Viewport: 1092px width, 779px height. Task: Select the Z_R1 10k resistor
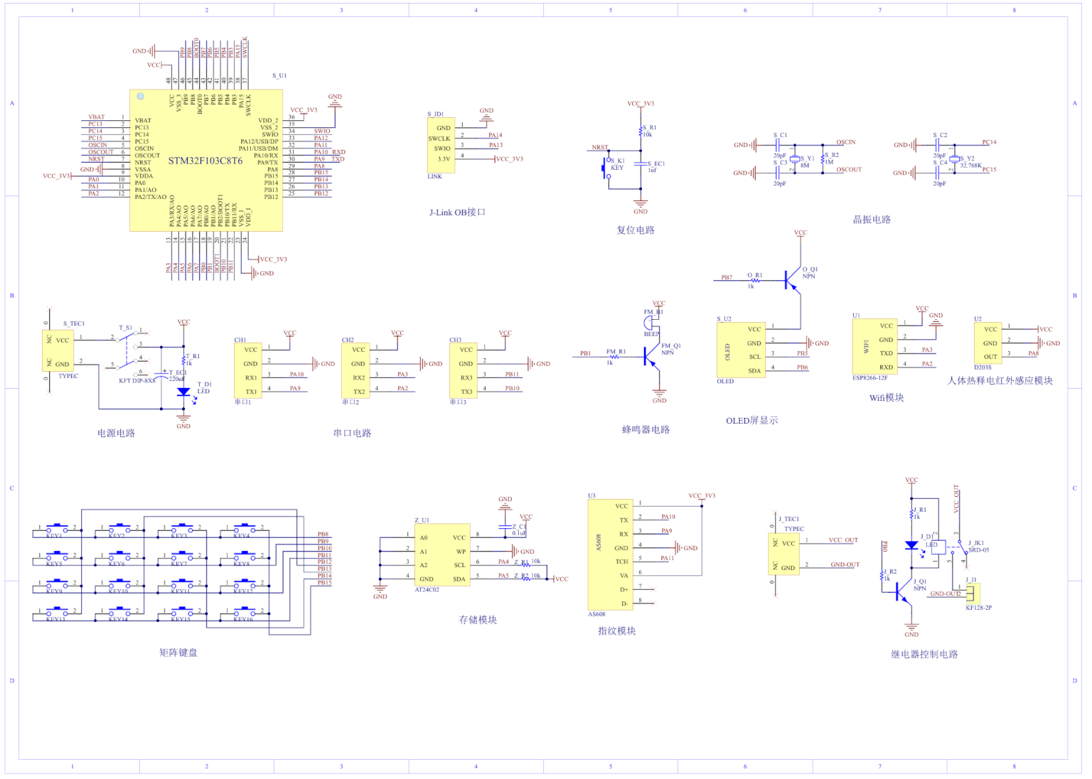tap(526, 564)
